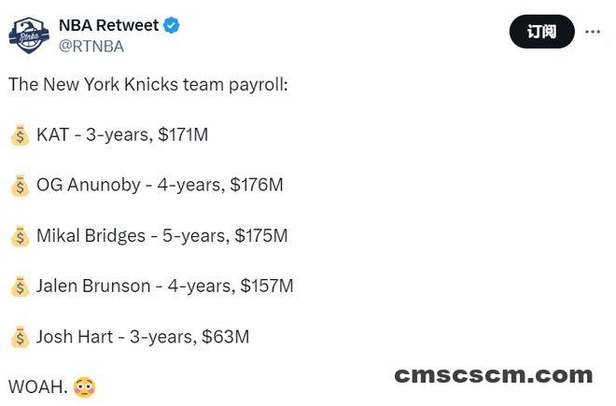Click the cmscscm.com watermark text
Viewport: 616px width, 406px height.
[494, 375]
